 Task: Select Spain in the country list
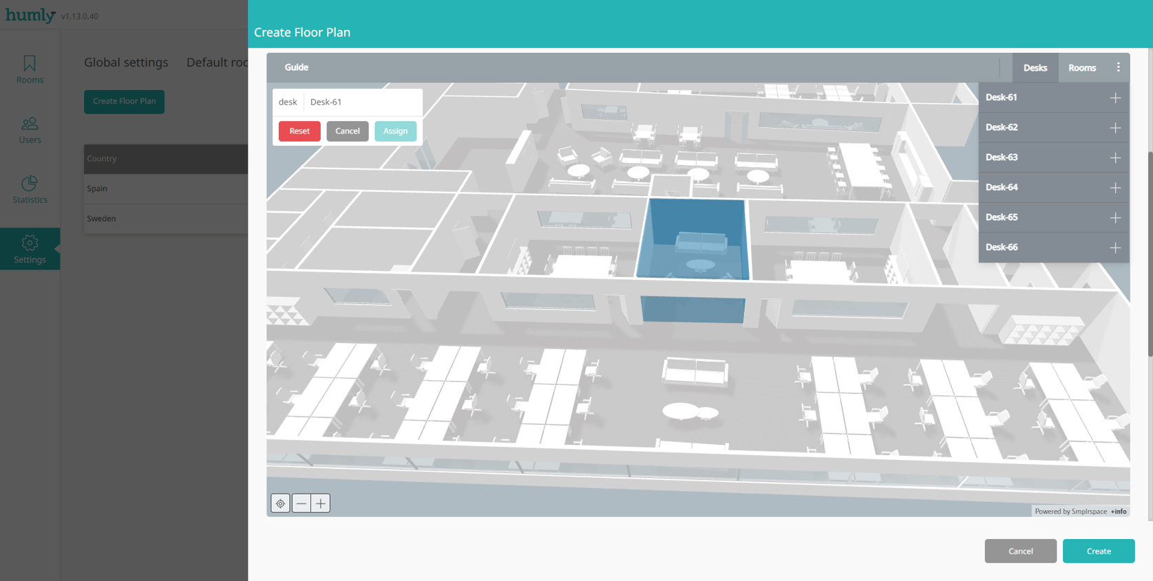166,188
